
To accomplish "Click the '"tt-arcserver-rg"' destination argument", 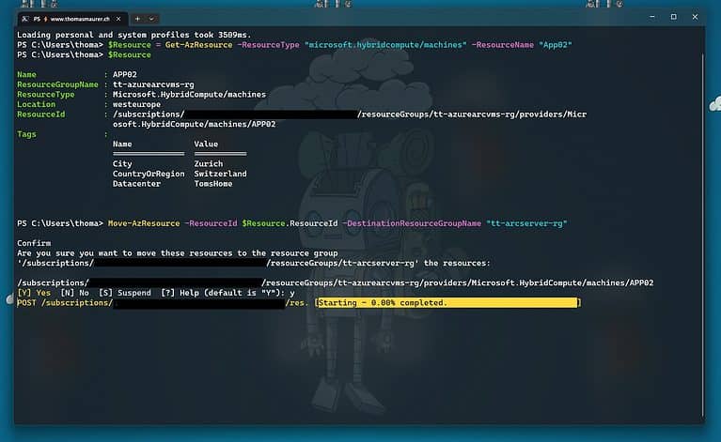I will click(x=526, y=223).
